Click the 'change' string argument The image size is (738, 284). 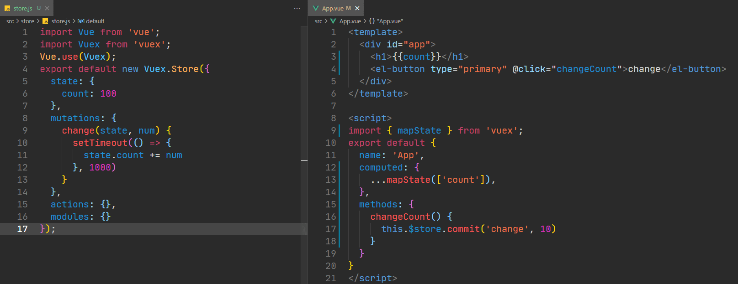pyautogui.click(x=507, y=229)
